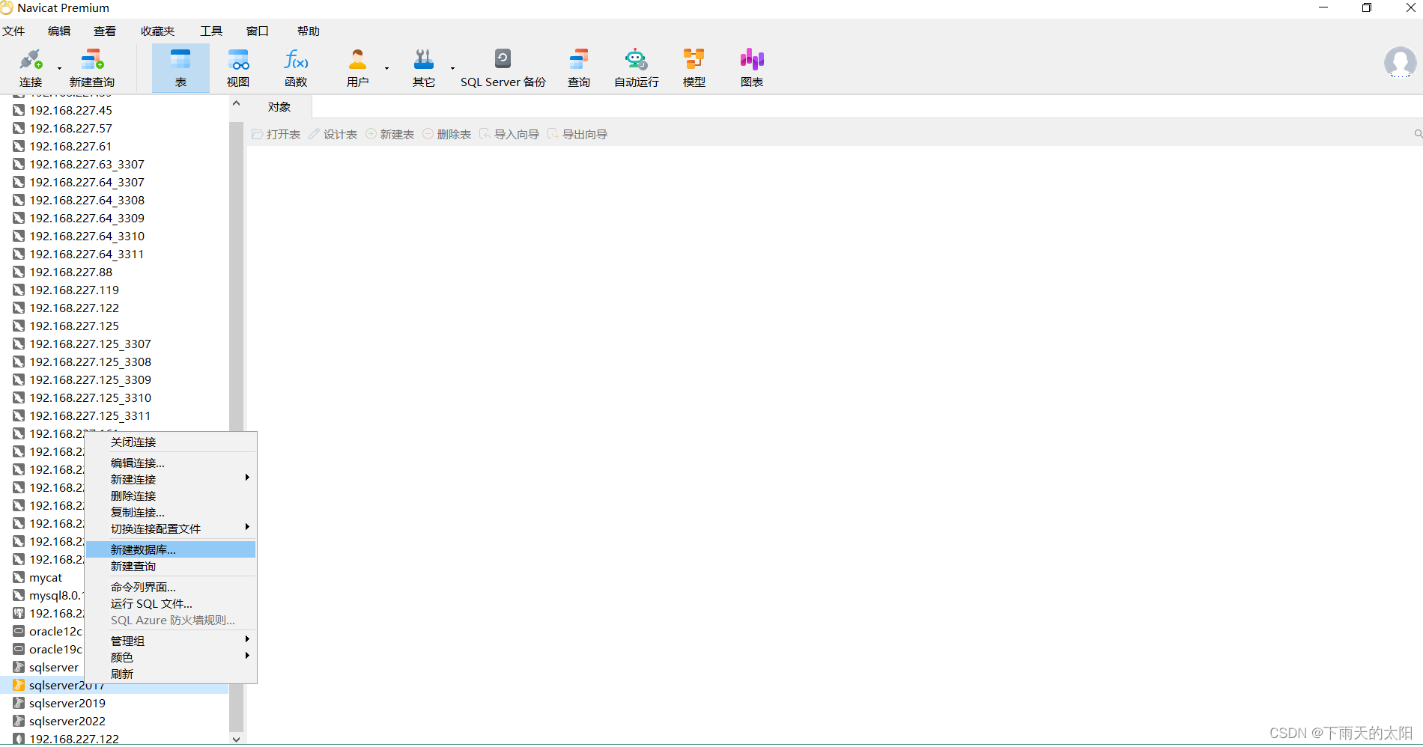
Task: Open the 图表 (Charts) toolbar icon
Action: 752,67
